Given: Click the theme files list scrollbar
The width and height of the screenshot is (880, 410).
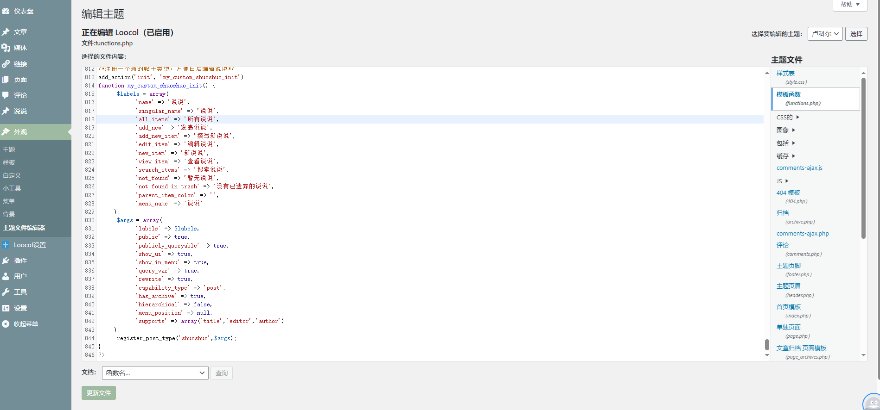Looking at the screenshot, I should 863,158.
